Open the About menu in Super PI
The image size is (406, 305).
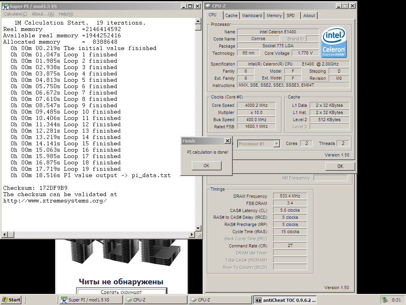[43, 14]
